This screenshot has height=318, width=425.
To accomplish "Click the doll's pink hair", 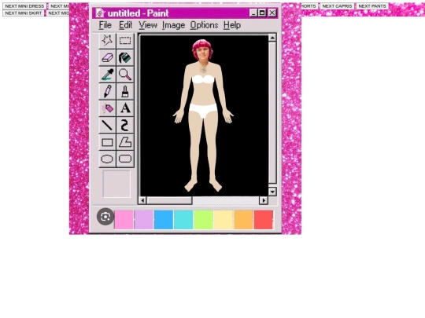I will coord(202,45).
